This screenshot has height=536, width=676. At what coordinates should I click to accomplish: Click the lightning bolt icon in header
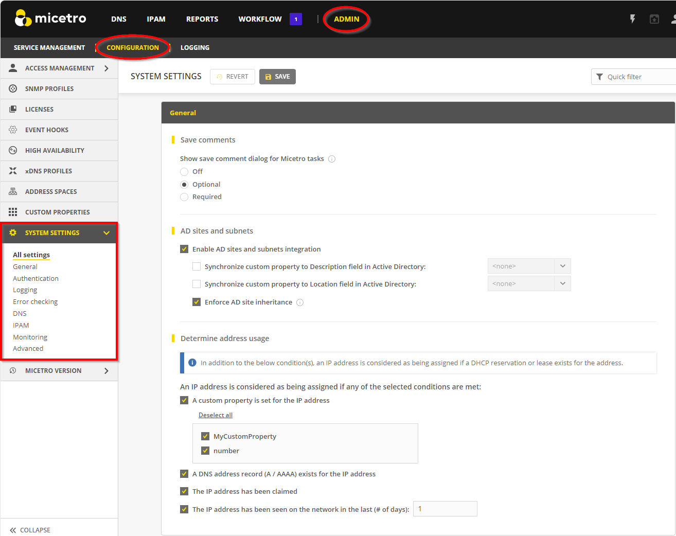tap(632, 19)
